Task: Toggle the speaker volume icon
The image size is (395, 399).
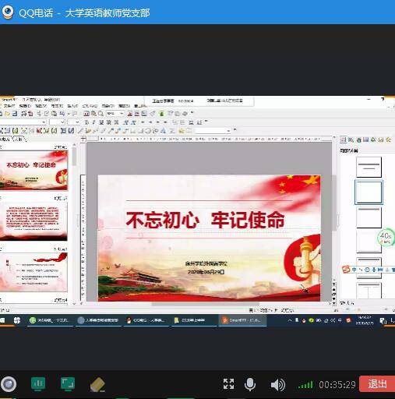Action: coord(277,385)
